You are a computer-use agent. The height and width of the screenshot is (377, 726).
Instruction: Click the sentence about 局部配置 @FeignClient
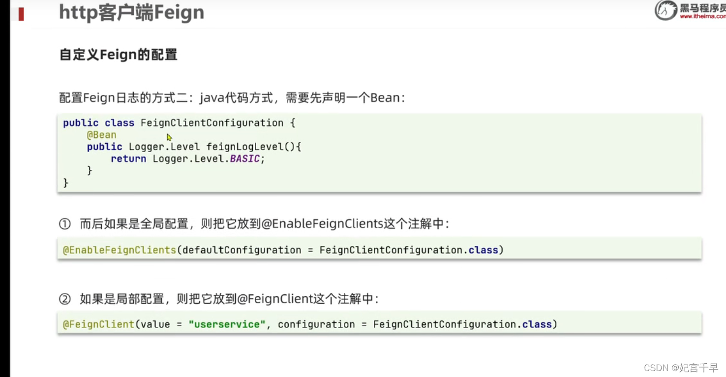tap(229, 299)
